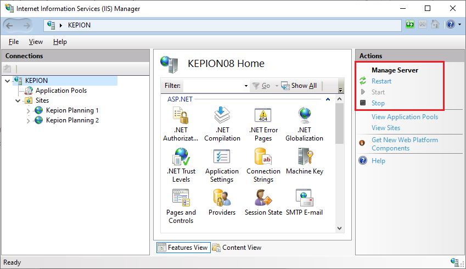Click the Help link in Actions pane
466x269 pixels.
point(378,161)
